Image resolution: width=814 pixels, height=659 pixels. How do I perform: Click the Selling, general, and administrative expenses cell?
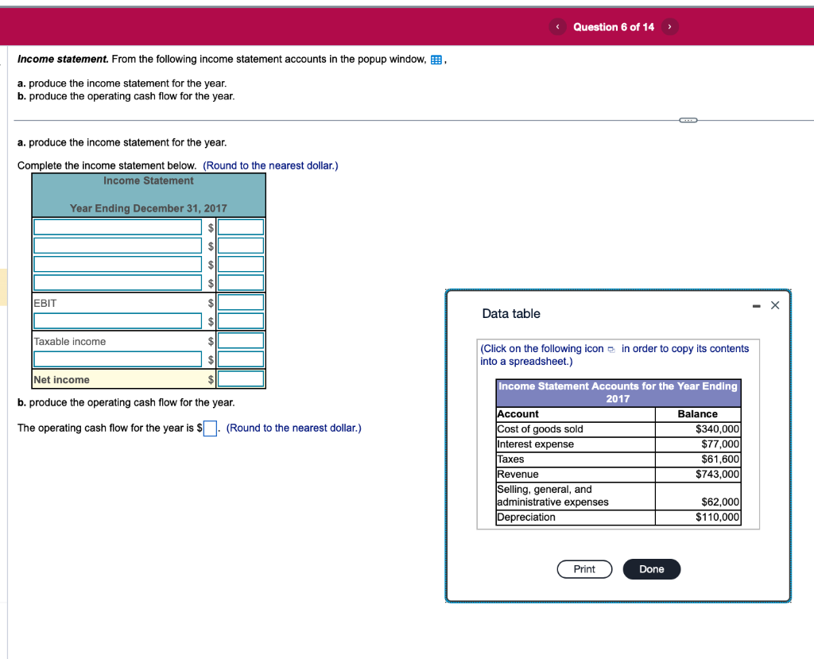576,496
